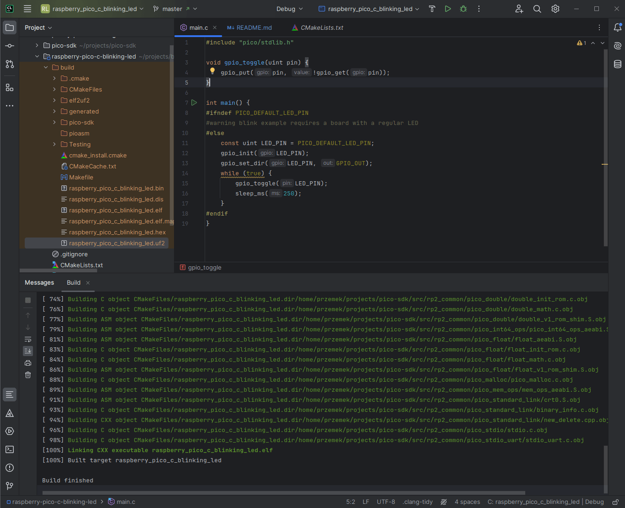625x508 pixels.
Task: Change UTF-8 file encoding in status bar
Action: 386,502
